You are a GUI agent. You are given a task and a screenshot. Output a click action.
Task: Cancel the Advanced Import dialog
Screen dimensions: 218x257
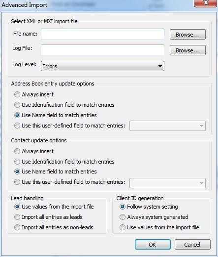click(192, 245)
